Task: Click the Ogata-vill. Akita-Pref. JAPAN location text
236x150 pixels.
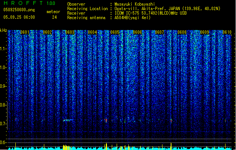Action: pos(167,9)
